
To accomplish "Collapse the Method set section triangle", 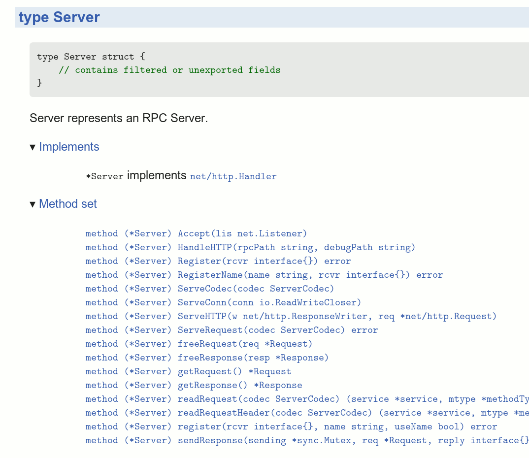I will tap(33, 204).
